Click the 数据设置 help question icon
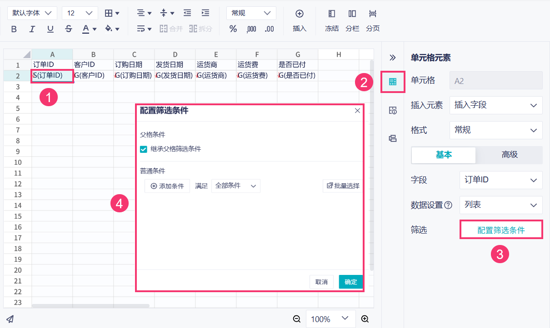This screenshot has height=328, width=550. 448,205
